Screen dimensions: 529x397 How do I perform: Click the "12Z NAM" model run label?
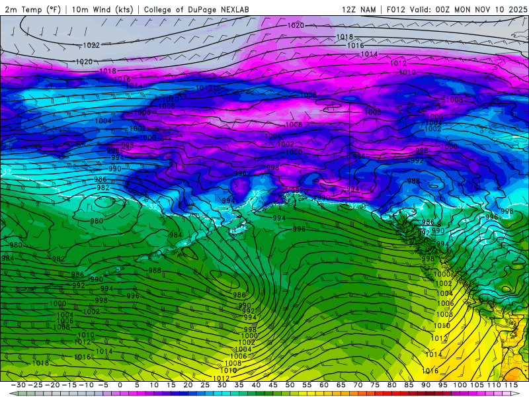coord(358,9)
